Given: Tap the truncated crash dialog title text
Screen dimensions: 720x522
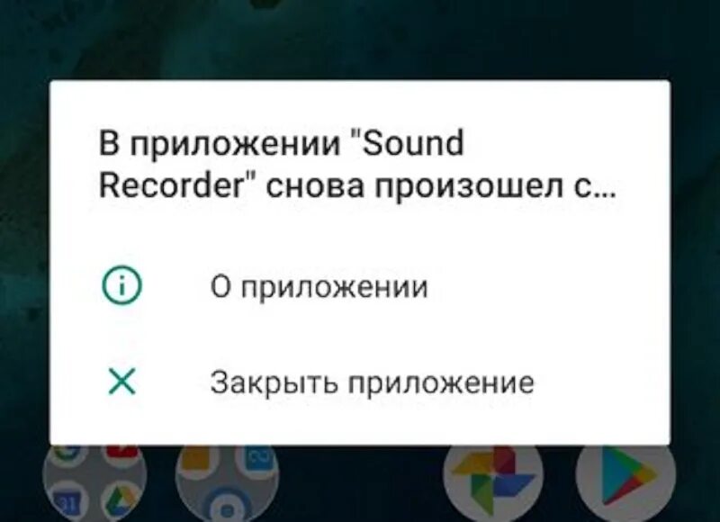Looking at the screenshot, I should click(356, 166).
